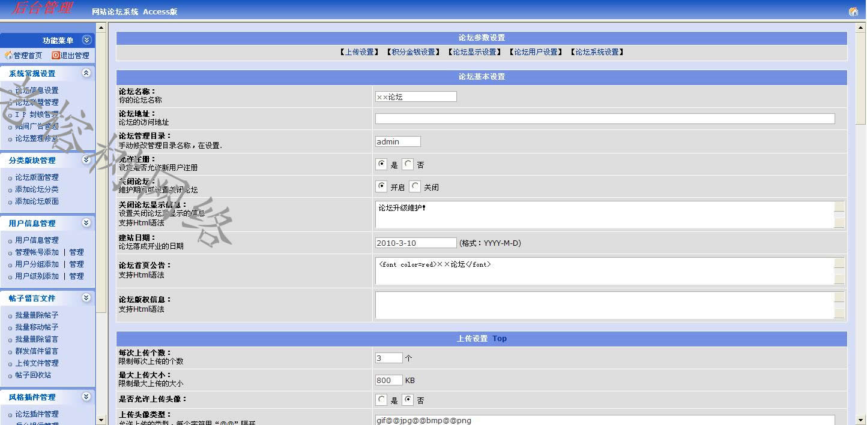Image resolution: width=867 pixels, height=425 pixels.
Task: Open 批量删除帖子 in sidebar
Action: click(x=37, y=315)
